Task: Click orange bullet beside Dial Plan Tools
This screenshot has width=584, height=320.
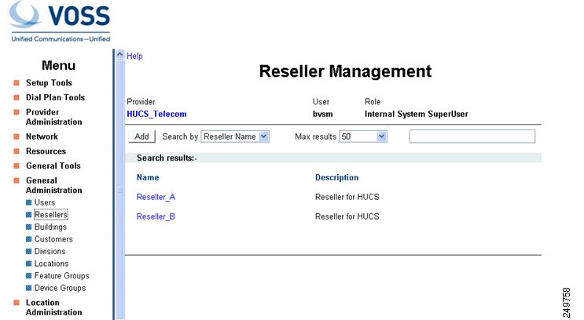Action: 17,97
